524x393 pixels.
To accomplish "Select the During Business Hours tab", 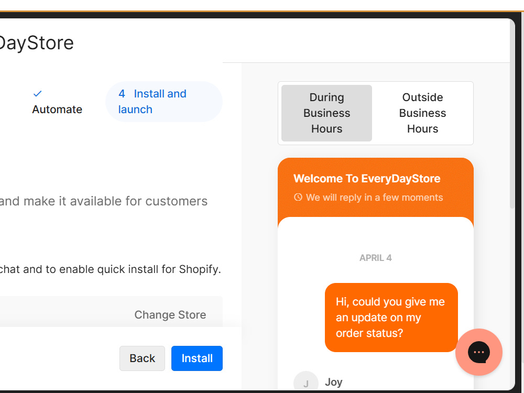I will [326, 113].
